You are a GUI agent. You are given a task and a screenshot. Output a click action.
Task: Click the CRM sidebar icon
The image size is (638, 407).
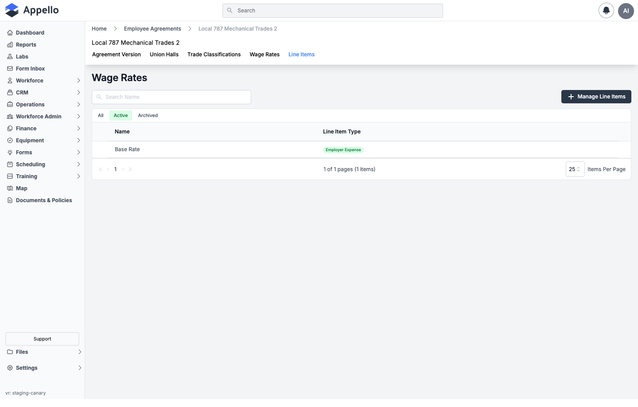[10, 93]
